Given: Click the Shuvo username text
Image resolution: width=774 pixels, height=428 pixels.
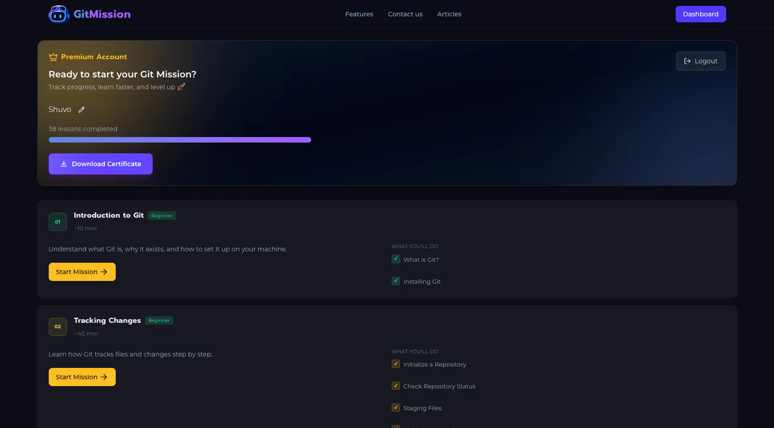Looking at the screenshot, I should [x=60, y=109].
